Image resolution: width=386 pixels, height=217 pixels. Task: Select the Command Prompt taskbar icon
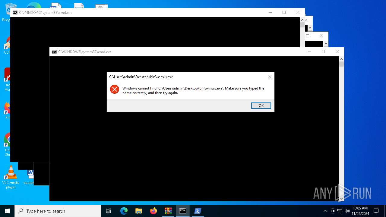coord(183,211)
